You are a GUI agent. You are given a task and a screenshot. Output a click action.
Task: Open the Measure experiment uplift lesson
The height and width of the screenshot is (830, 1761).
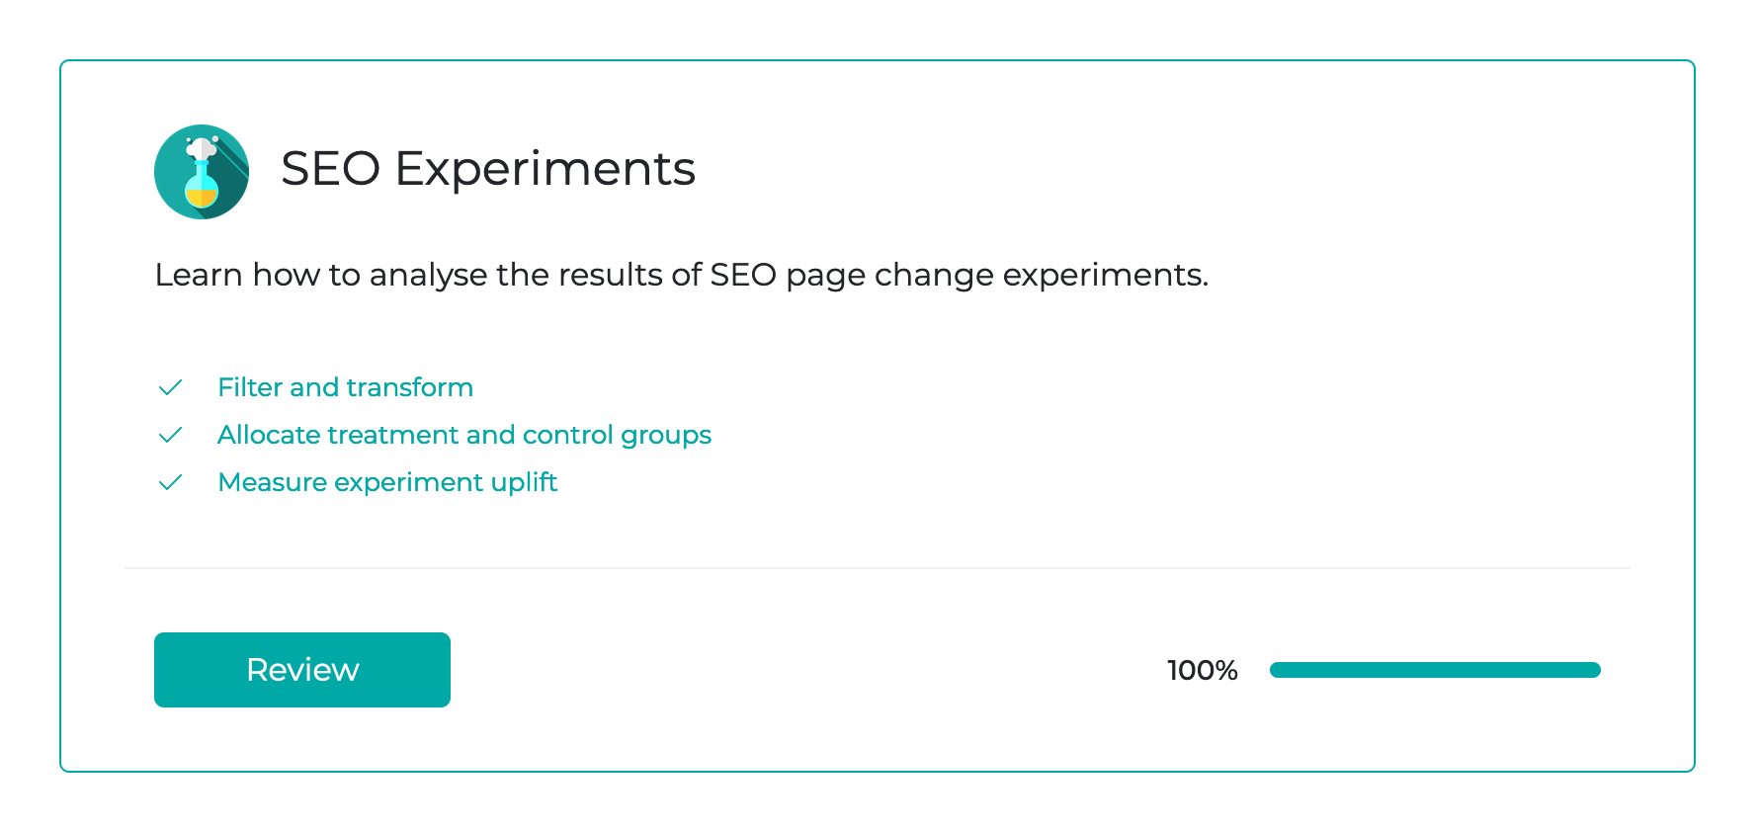(387, 482)
